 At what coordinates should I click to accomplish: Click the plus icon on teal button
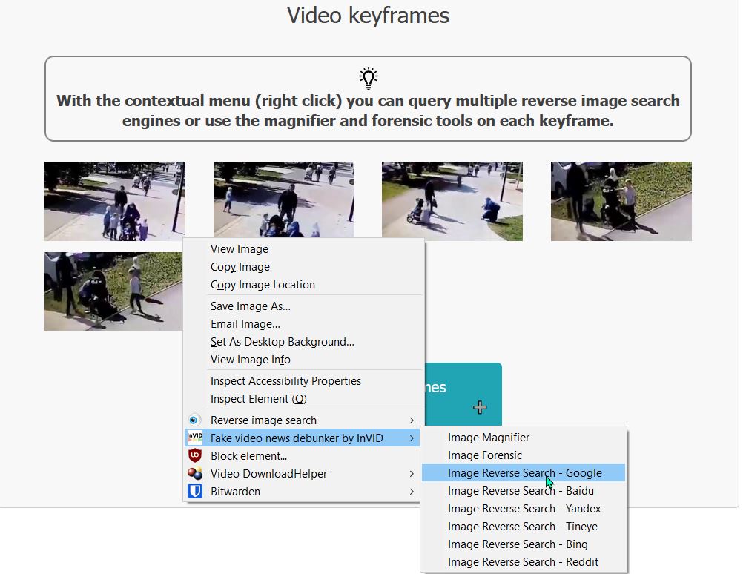[480, 407]
